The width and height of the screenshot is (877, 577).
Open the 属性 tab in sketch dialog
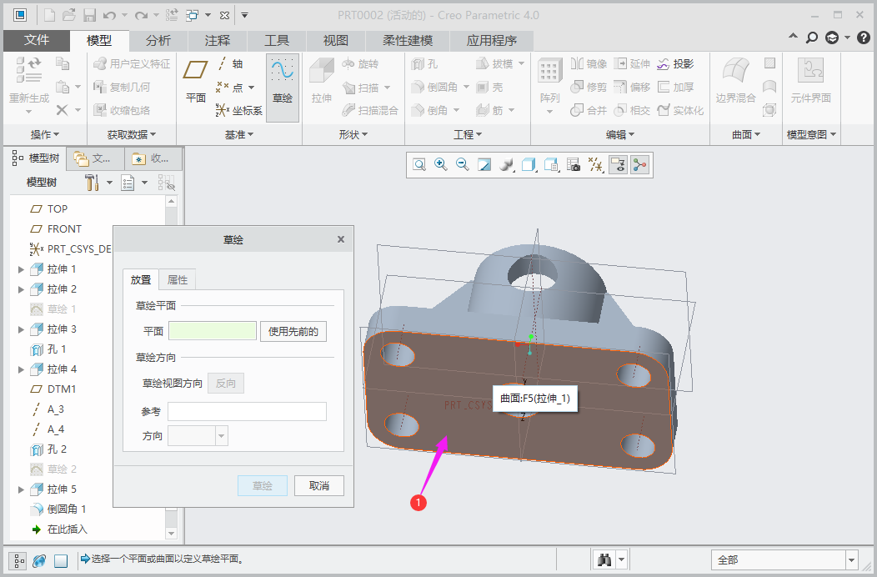coord(178,280)
